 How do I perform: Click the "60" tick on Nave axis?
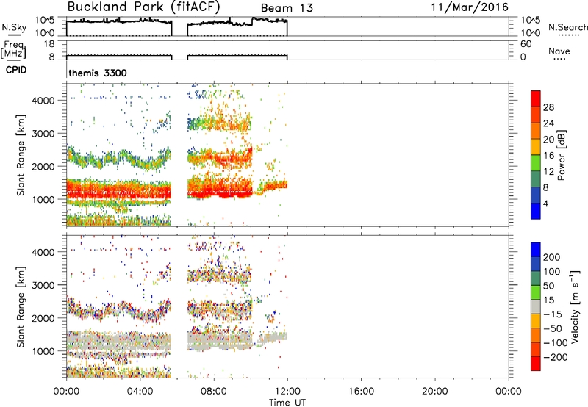pyautogui.click(x=526, y=44)
